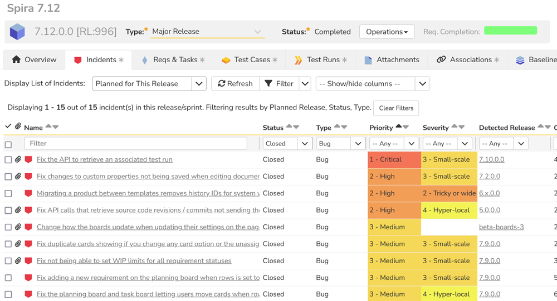Sort Name column descending arrow

(55, 127)
